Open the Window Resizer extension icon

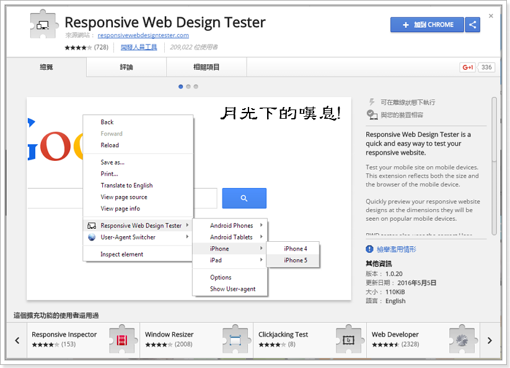(x=235, y=340)
